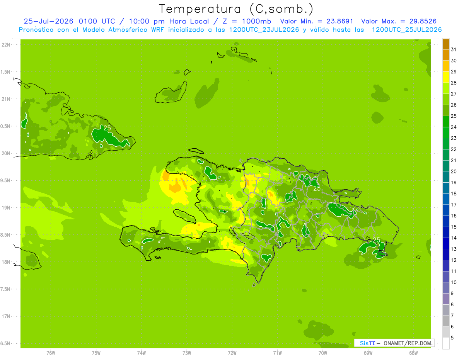This screenshot has height=358, width=464.
Task: Click the '74W' longitude axis label
Action: (x=141, y=353)
